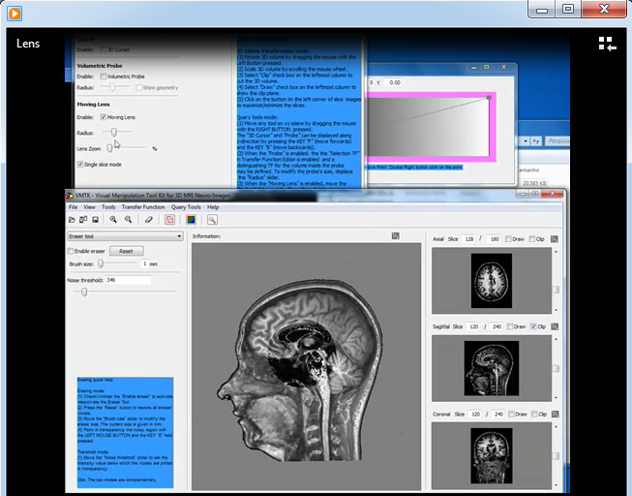Click Coronal slice scrollbar down arrow

557,485
